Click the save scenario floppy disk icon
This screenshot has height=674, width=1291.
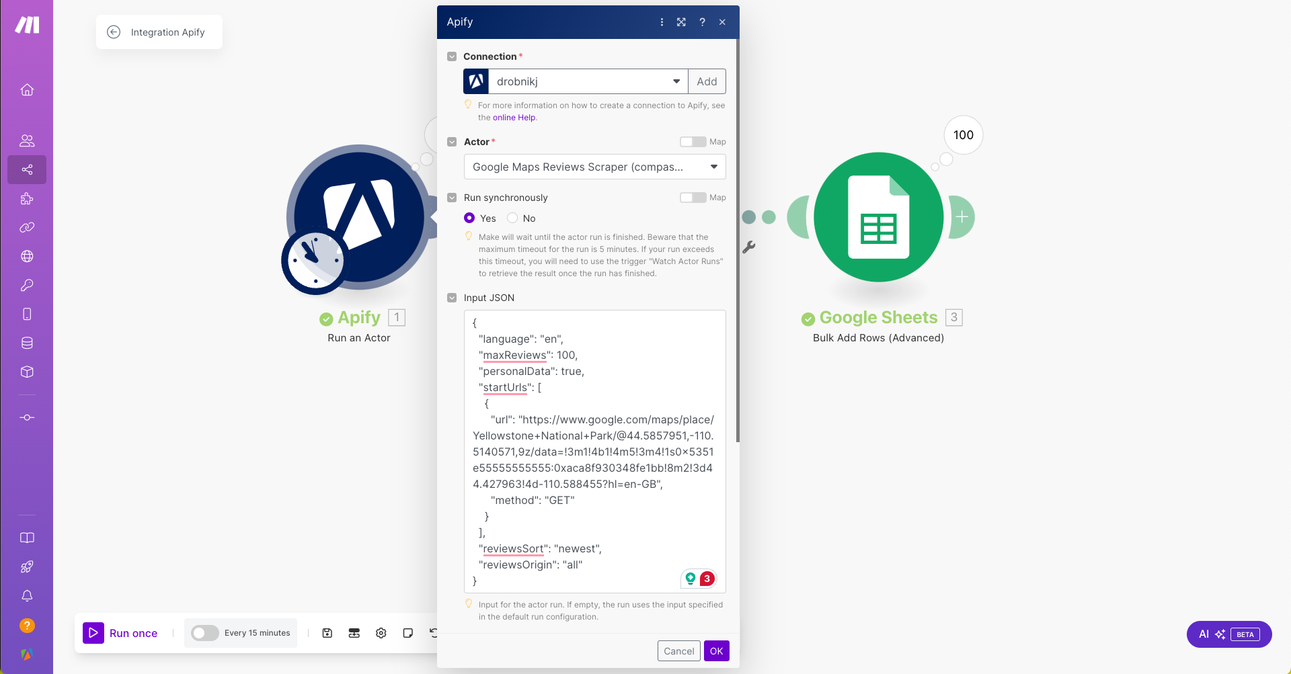[327, 633]
